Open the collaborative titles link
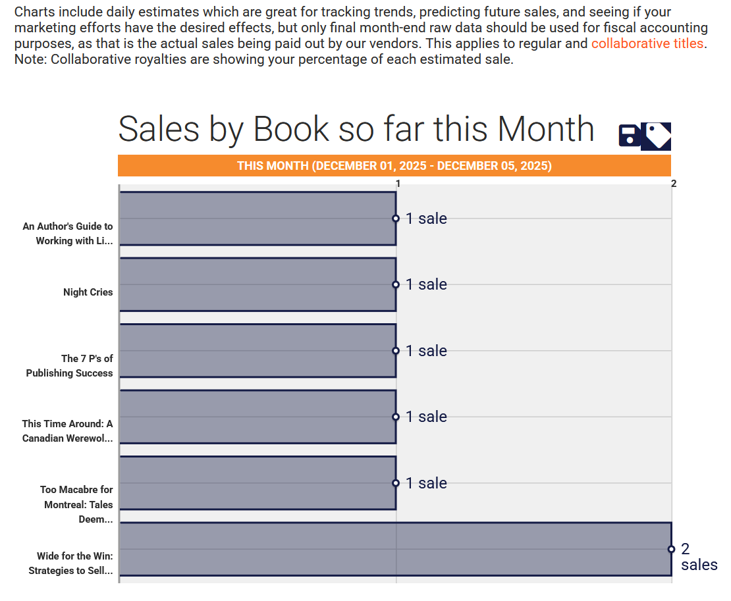Image resolution: width=731 pixels, height=601 pixels. [x=647, y=44]
